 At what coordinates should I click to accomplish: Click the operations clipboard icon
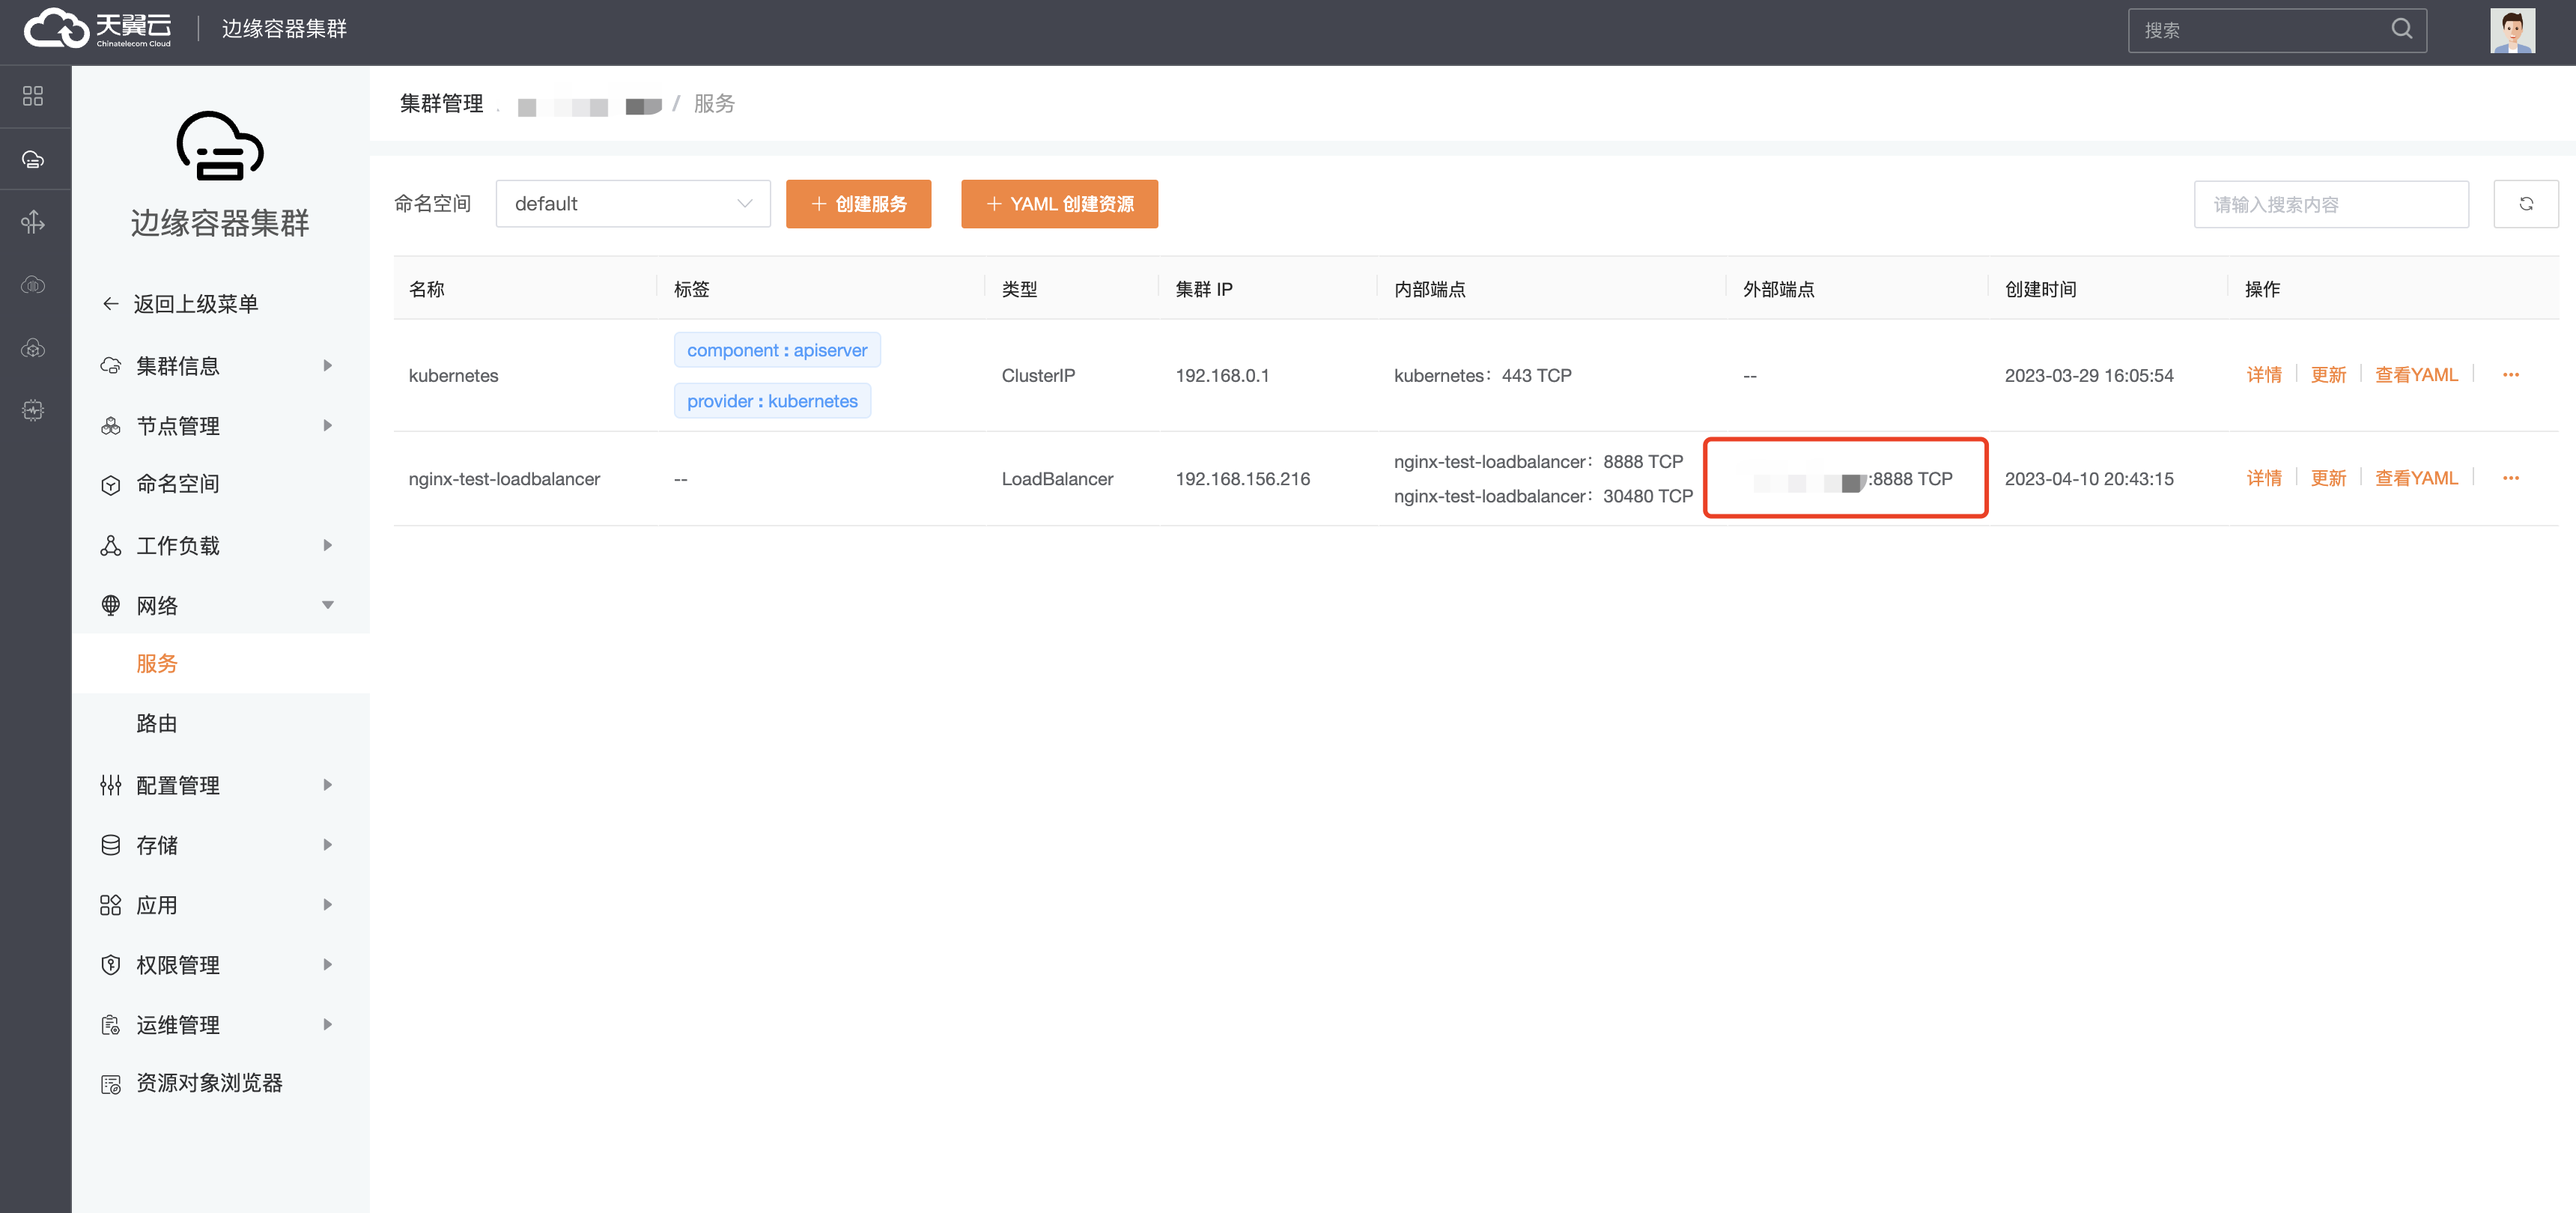[x=111, y=1025]
